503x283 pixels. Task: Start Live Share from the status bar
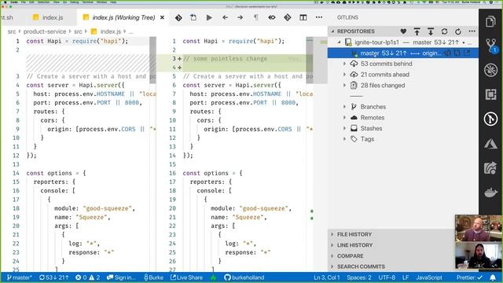tap(186, 277)
